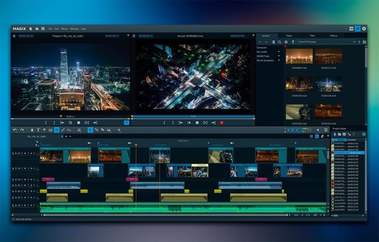Screen dimensions: 379x242
Task: Activate the razor/split objects tool
Action: [119, 130]
